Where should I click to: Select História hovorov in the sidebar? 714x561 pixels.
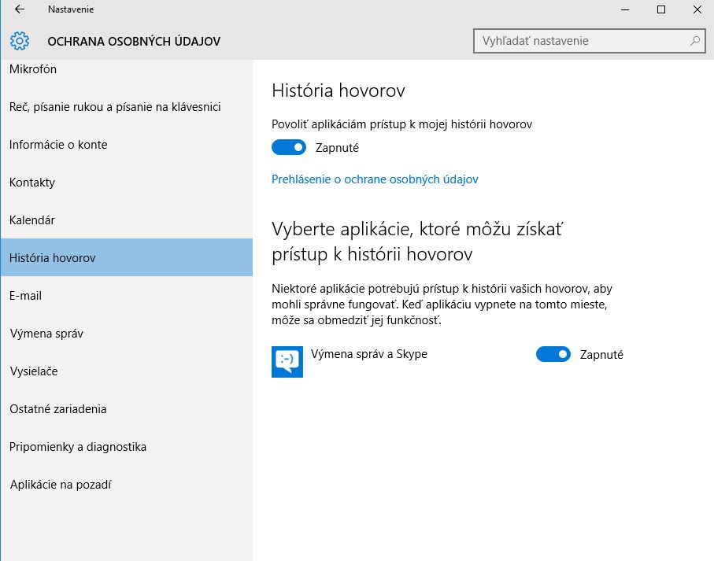click(x=127, y=257)
